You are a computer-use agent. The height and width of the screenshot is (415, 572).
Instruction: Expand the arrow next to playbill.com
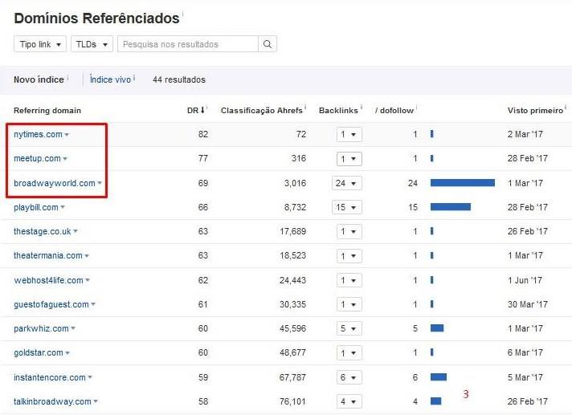pos(63,207)
